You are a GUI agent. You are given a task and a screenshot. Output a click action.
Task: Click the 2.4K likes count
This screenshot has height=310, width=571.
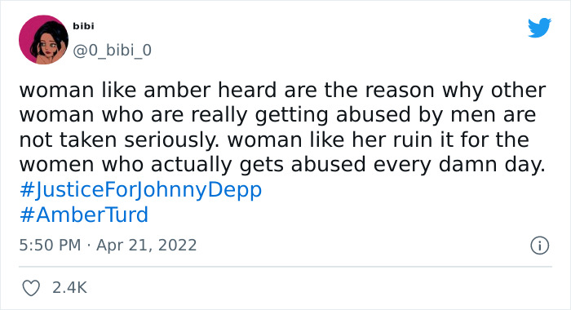coord(69,288)
